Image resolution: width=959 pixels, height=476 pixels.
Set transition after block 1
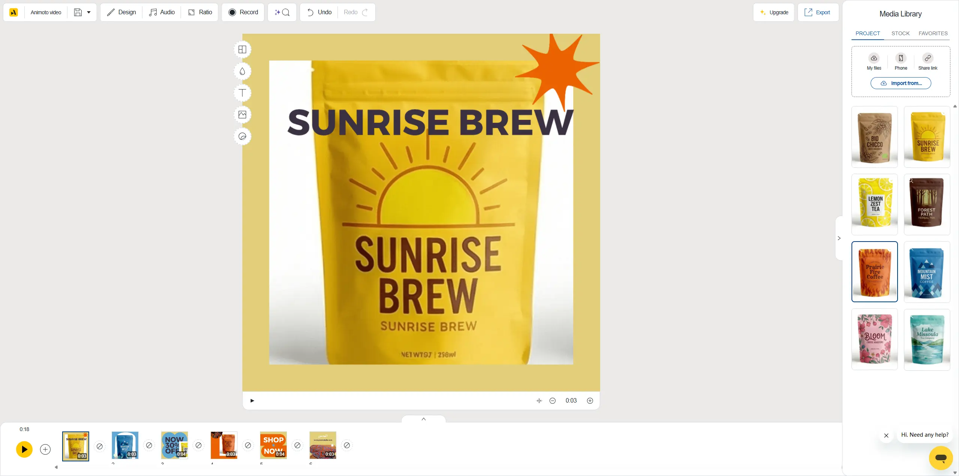(x=100, y=446)
